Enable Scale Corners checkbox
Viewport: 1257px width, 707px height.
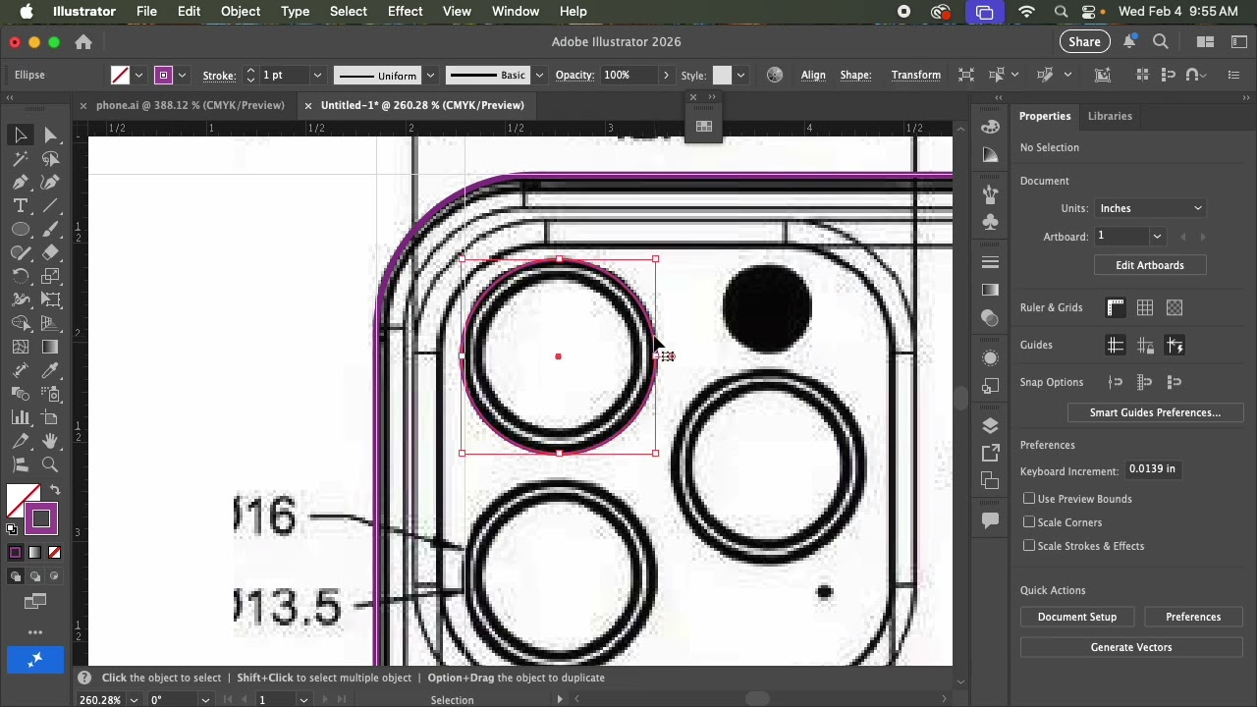(1029, 522)
